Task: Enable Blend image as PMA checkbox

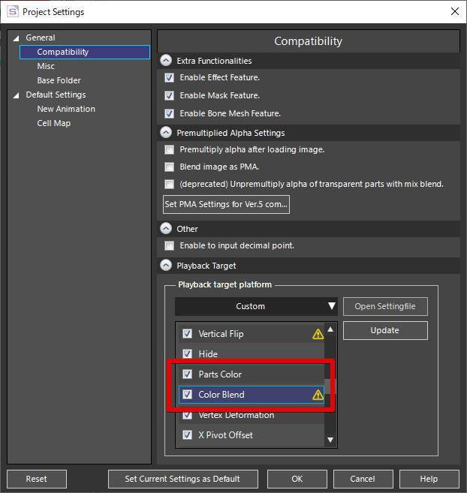Action: click(x=169, y=167)
